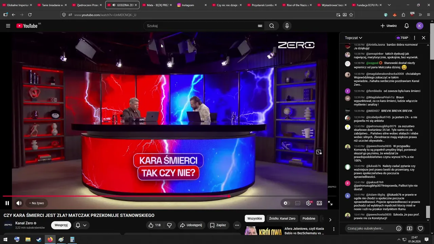Expand the Topczat chat mode dropdown

pyautogui.click(x=354, y=38)
